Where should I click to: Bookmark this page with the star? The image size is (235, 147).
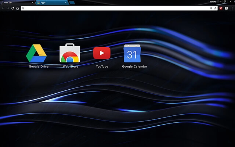click(x=216, y=8)
